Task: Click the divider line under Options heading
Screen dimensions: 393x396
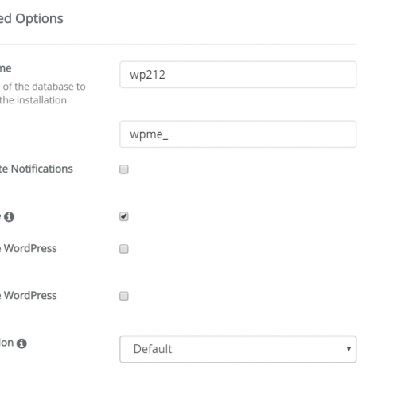Action: (178, 44)
